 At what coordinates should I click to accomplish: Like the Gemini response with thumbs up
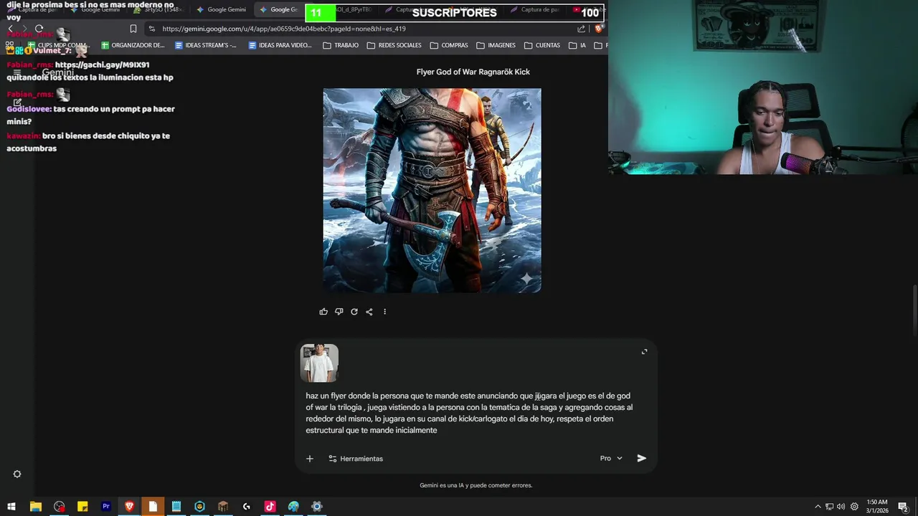coord(323,312)
